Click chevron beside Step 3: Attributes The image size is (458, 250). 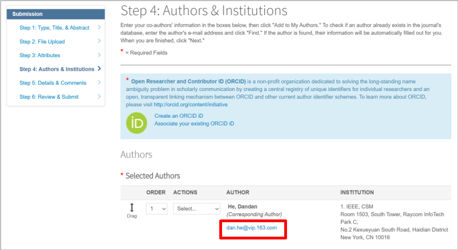(x=99, y=54)
